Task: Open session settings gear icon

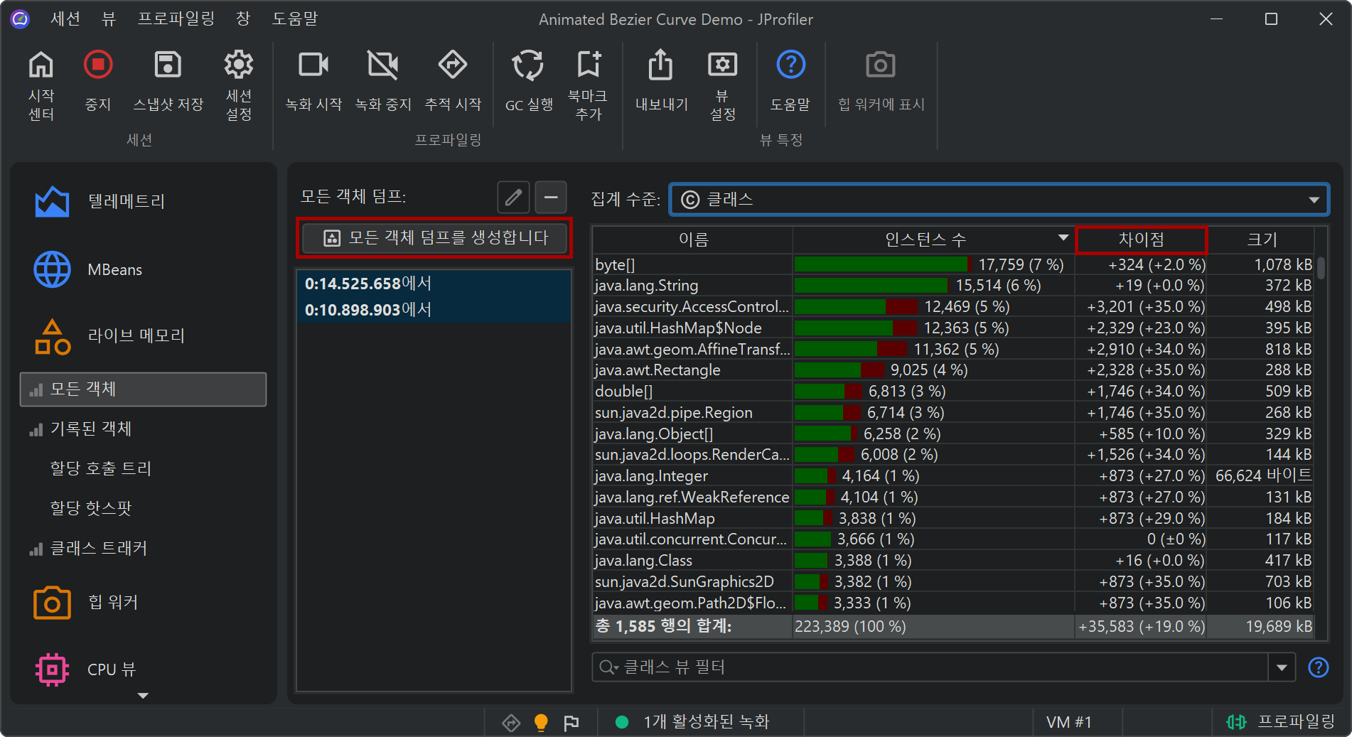Action: pyautogui.click(x=238, y=66)
